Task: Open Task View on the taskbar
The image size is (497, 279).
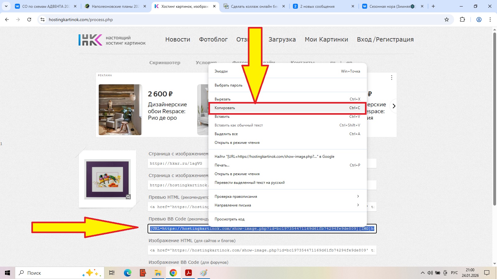Action: tap(112, 273)
